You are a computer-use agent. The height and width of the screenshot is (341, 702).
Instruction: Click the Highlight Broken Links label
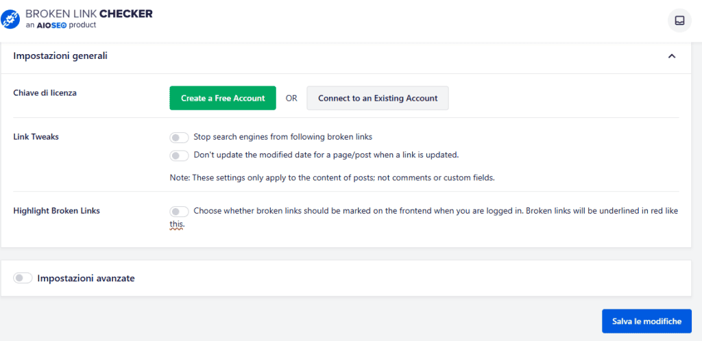click(56, 211)
